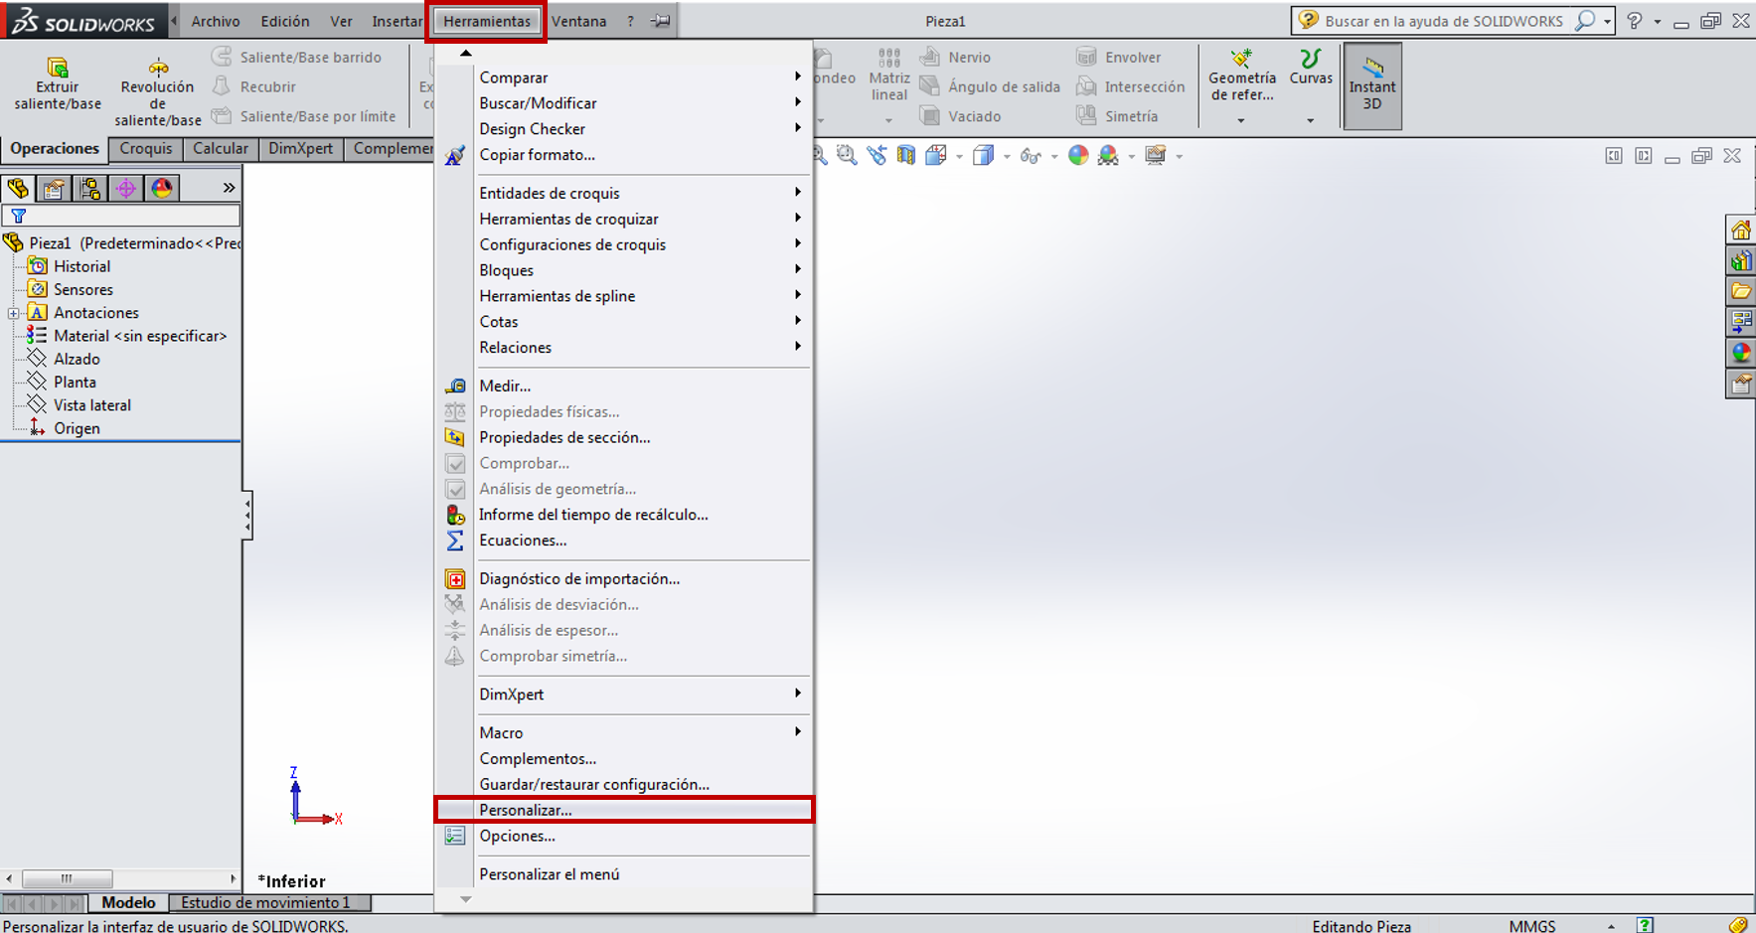Open help question-mark icon
The height and width of the screenshot is (933, 1756).
coord(1635,21)
